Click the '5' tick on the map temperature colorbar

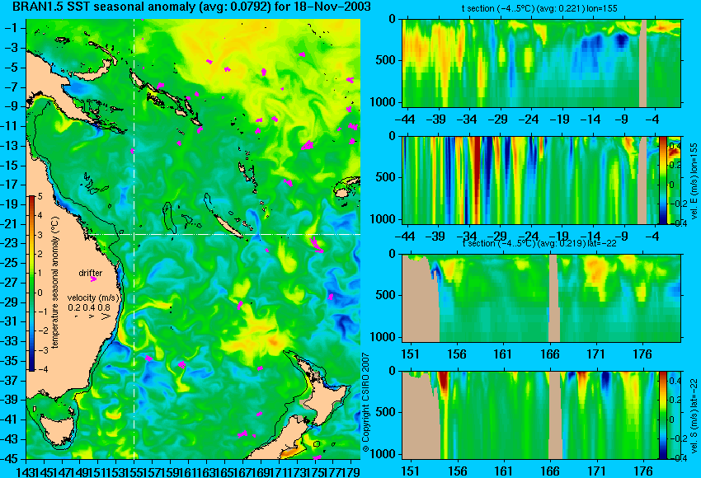pos(40,196)
